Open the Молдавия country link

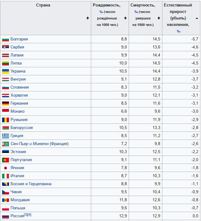click(x=20, y=200)
